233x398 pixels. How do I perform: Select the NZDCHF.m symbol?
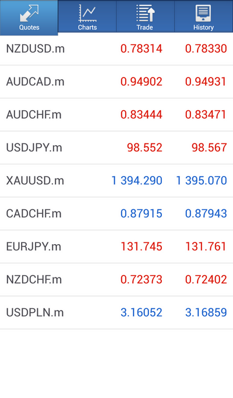click(x=34, y=280)
